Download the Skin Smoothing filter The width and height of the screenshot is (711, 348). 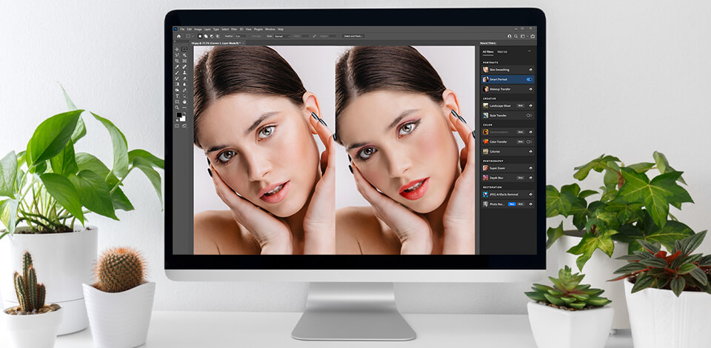[530, 70]
